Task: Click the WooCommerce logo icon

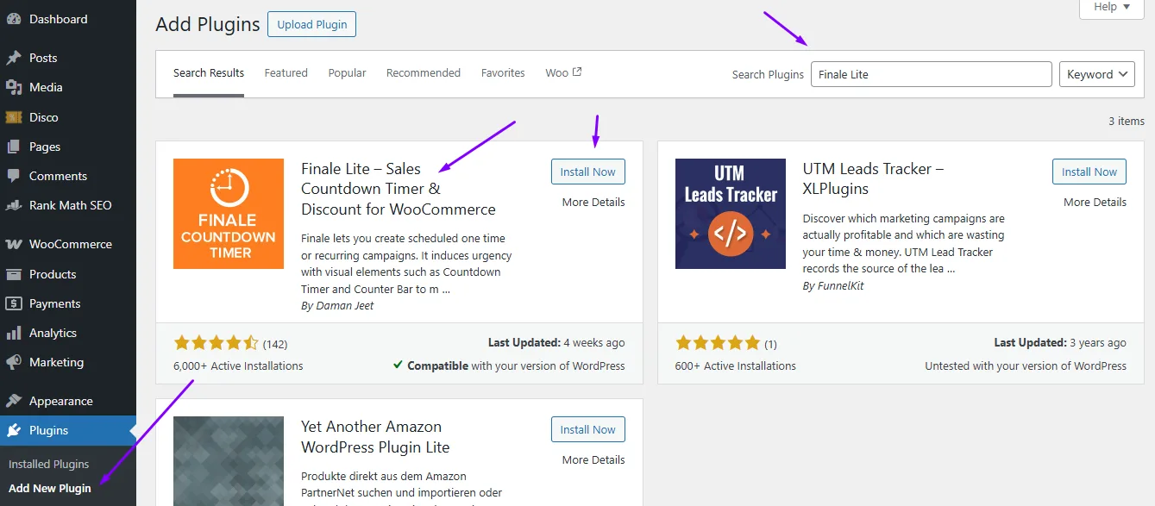Action: (x=14, y=244)
